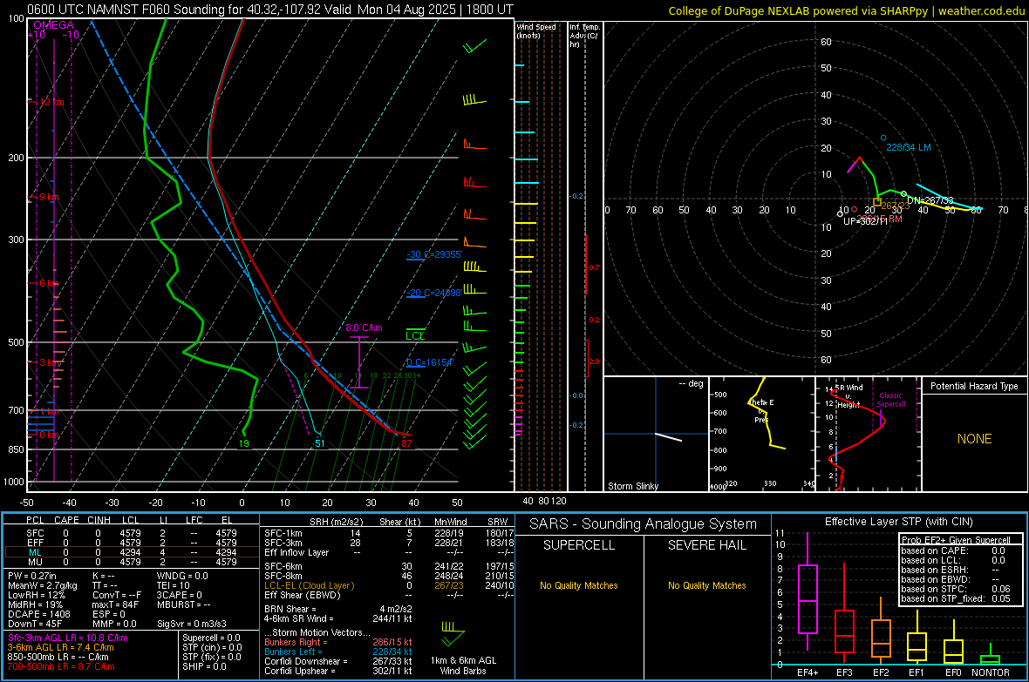This screenshot has width=1029, height=682.
Task: Select the SFC parcel row
Action: (x=132, y=533)
